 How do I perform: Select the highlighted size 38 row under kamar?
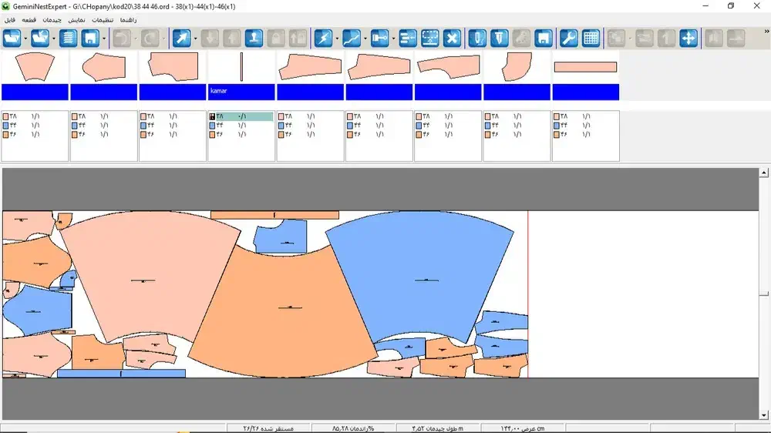(241, 116)
